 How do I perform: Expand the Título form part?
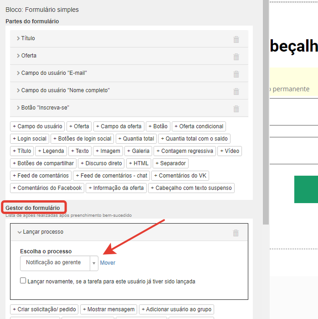pyautogui.click(x=28, y=38)
